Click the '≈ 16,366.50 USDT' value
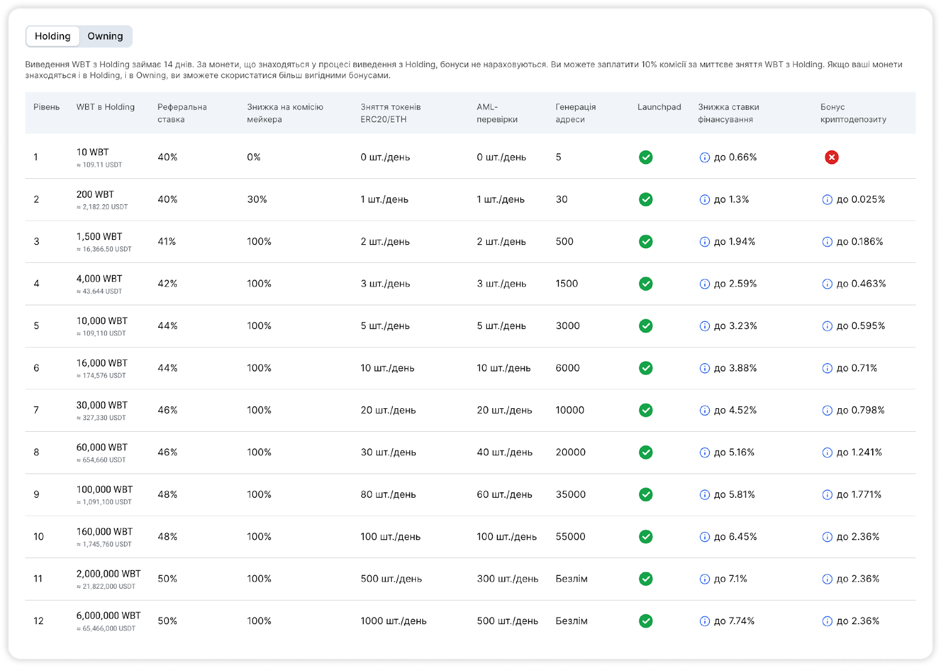Screen dimensions: 941x667 (104, 249)
